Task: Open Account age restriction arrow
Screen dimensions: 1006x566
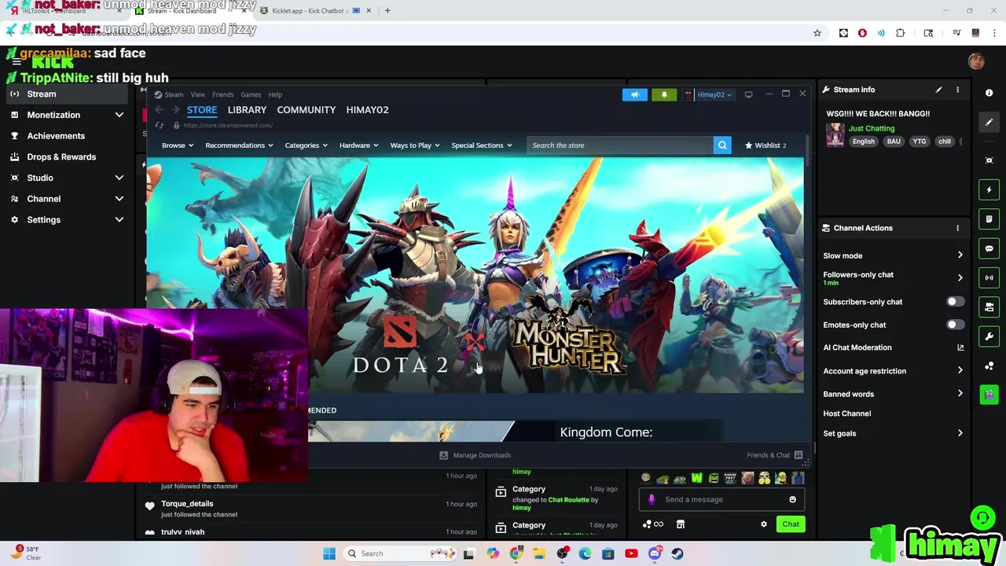Action: click(960, 371)
